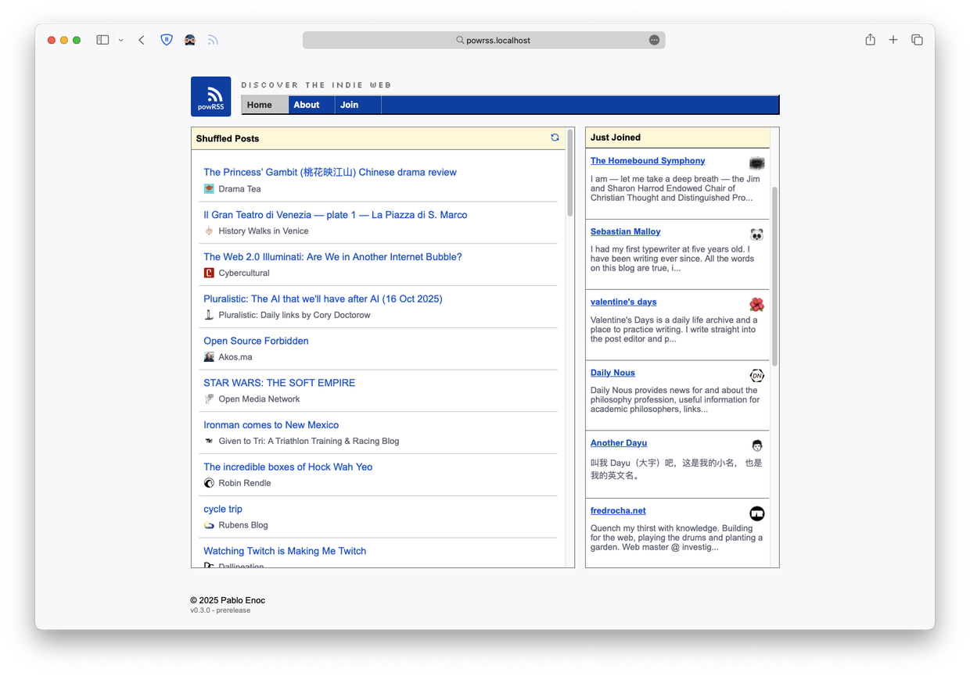Open the Bitwarden shield extension icon
This screenshot has width=970, height=676.
point(167,40)
